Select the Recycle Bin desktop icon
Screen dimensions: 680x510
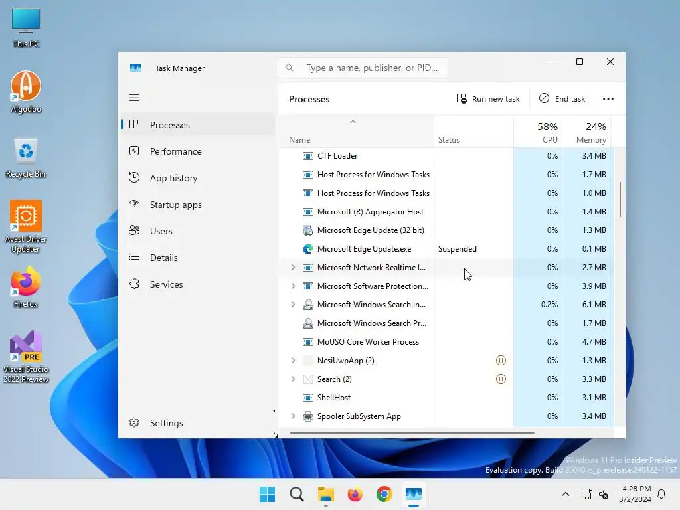click(26, 158)
